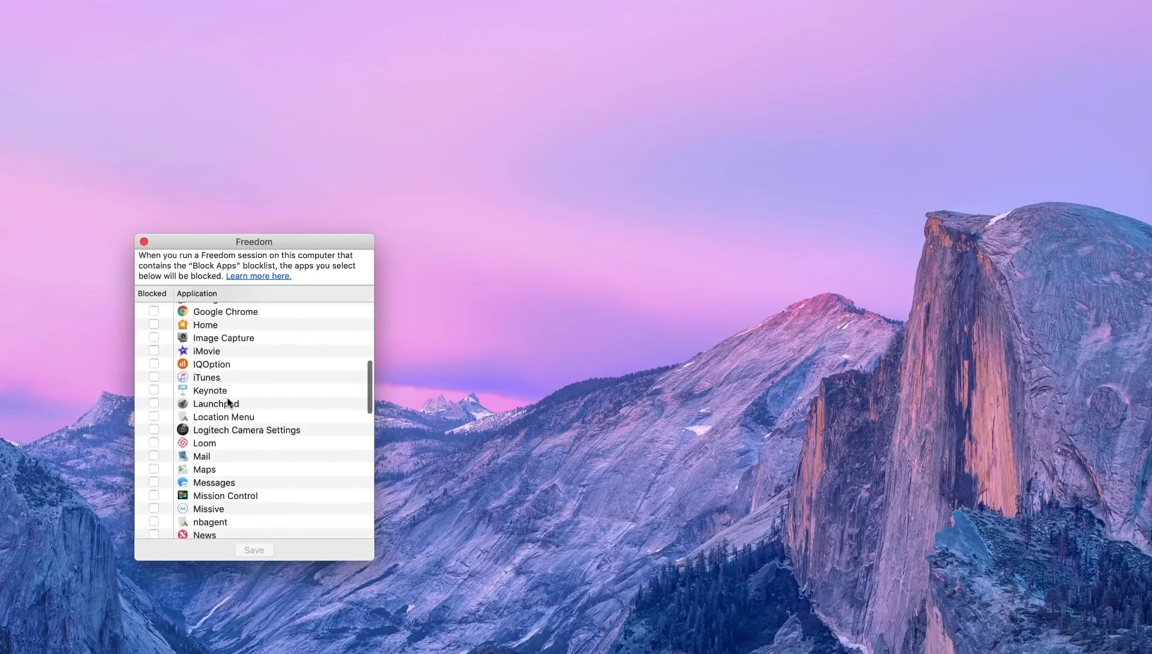Block Messages with its checkbox
The height and width of the screenshot is (654, 1152).
(154, 482)
